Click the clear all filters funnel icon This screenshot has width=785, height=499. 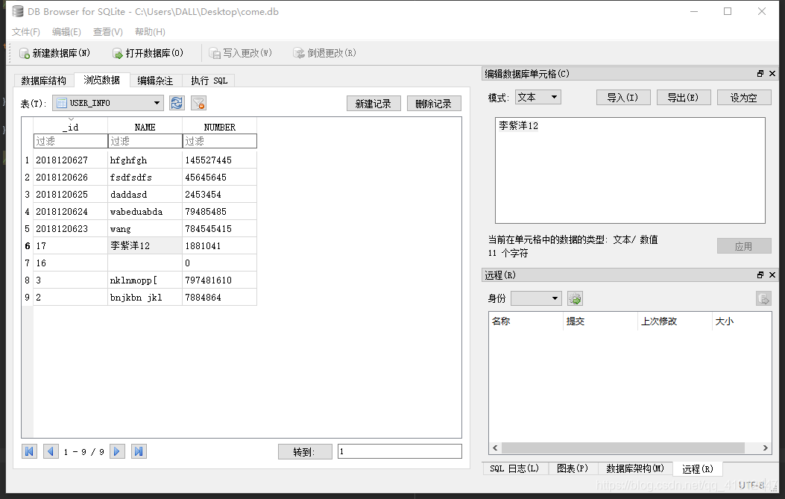pos(197,104)
